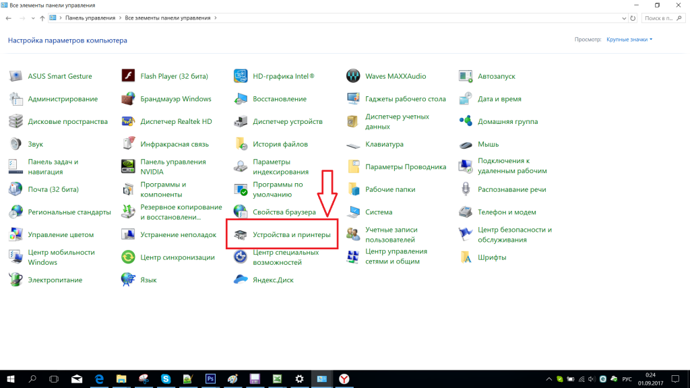Open Windows Start menu
The image size is (690, 388).
pos(11,379)
